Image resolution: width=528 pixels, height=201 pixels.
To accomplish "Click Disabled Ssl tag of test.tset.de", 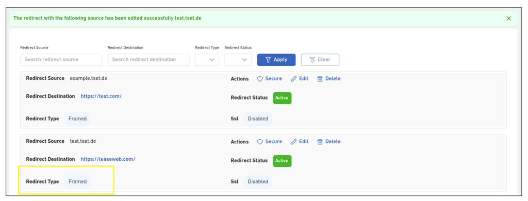I will pyautogui.click(x=258, y=182).
